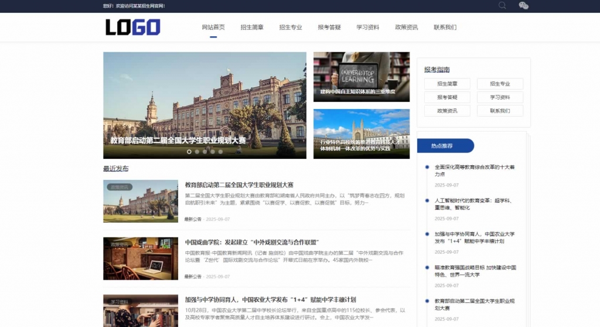
Task: Click the 学习资料 tag on third article thumbnail
Action: (120, 302)
